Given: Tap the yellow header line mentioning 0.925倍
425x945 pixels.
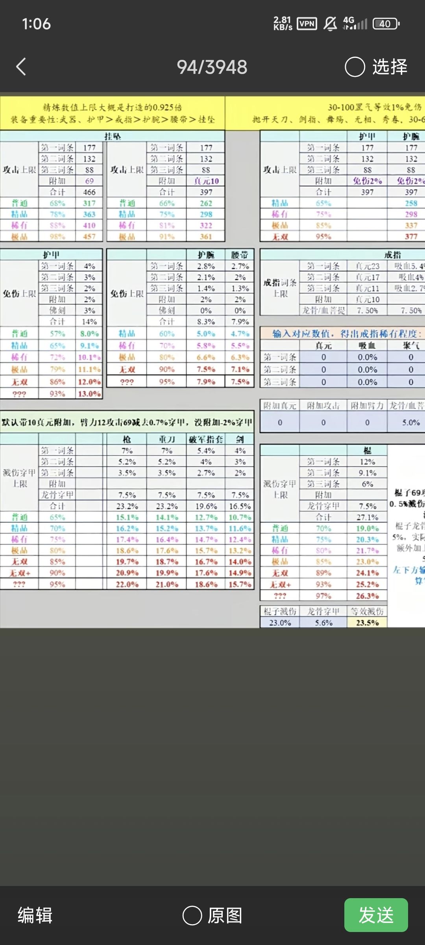Looking at the screenshot, I should (x=113, y=107).
